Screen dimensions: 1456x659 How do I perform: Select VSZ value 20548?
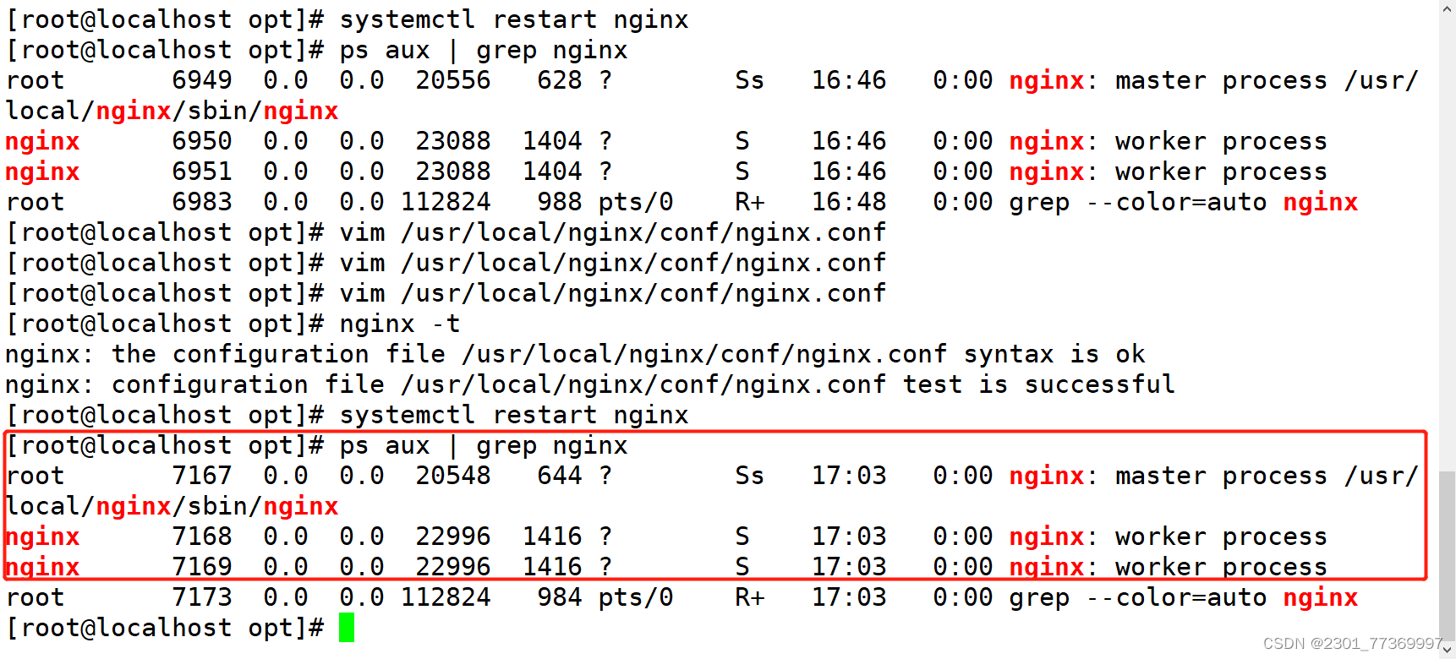click(453, 476)
